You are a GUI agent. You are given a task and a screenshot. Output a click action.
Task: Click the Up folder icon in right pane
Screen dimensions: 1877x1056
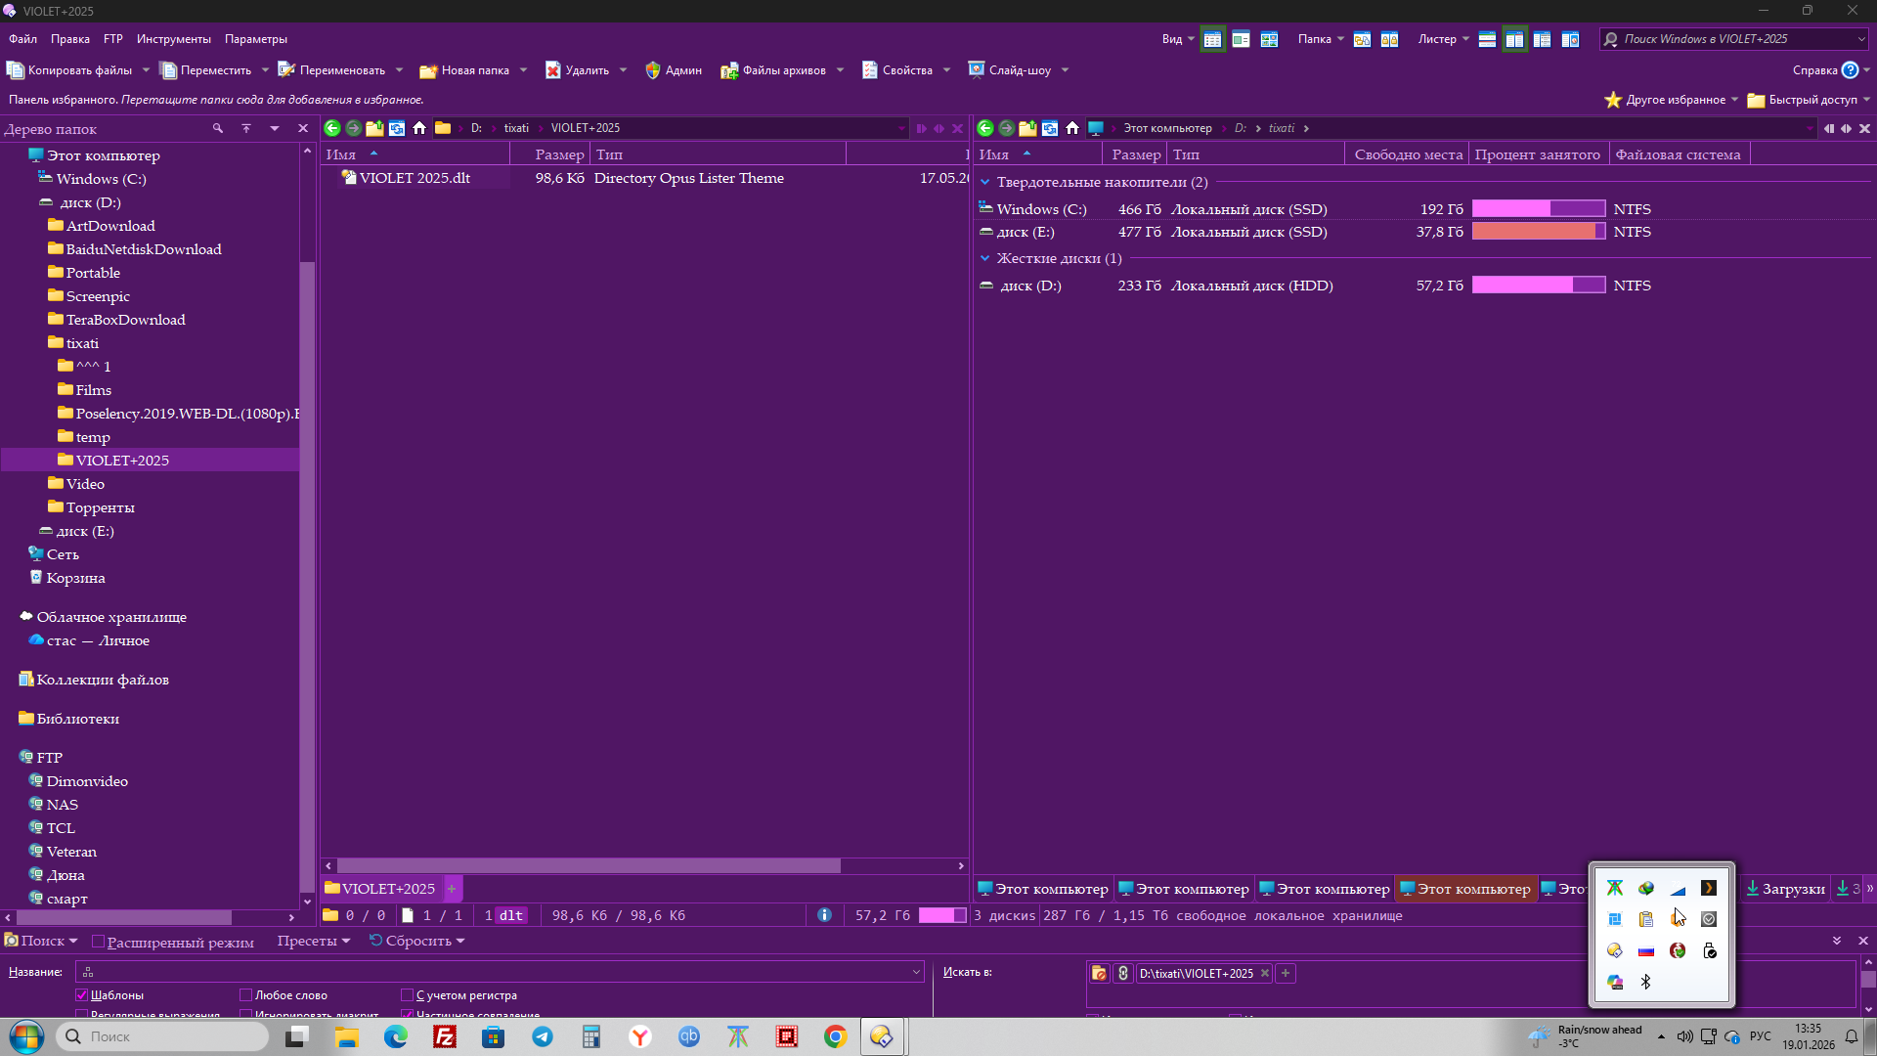1027,128
